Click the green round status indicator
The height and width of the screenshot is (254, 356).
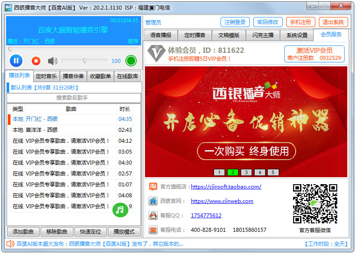tap(131, 61)
